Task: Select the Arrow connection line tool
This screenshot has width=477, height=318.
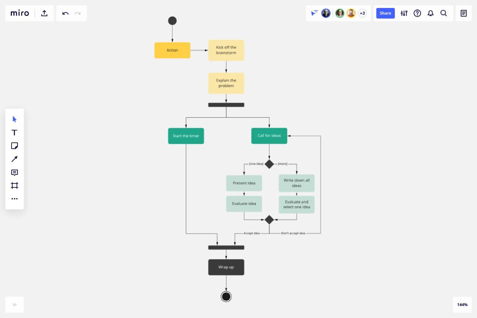Action: (x=15, y=159)
